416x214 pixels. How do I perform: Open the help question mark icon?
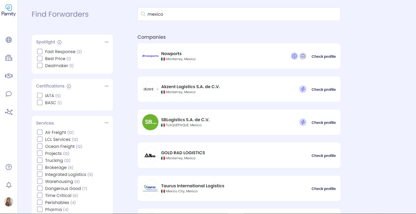coord(9,167)
